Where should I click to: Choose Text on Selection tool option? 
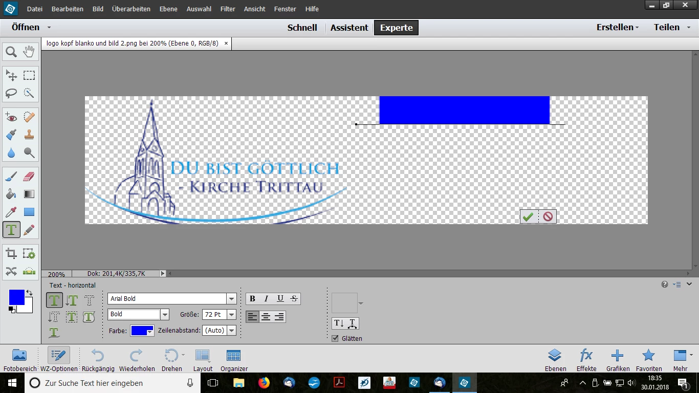tap(72, 317)
